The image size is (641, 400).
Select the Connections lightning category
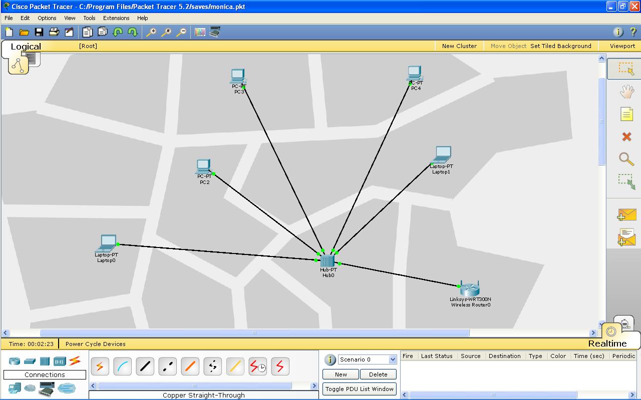tap(75, 360)
